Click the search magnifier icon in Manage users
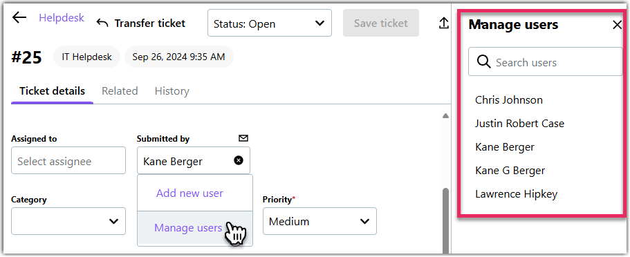 coord(484,62)
